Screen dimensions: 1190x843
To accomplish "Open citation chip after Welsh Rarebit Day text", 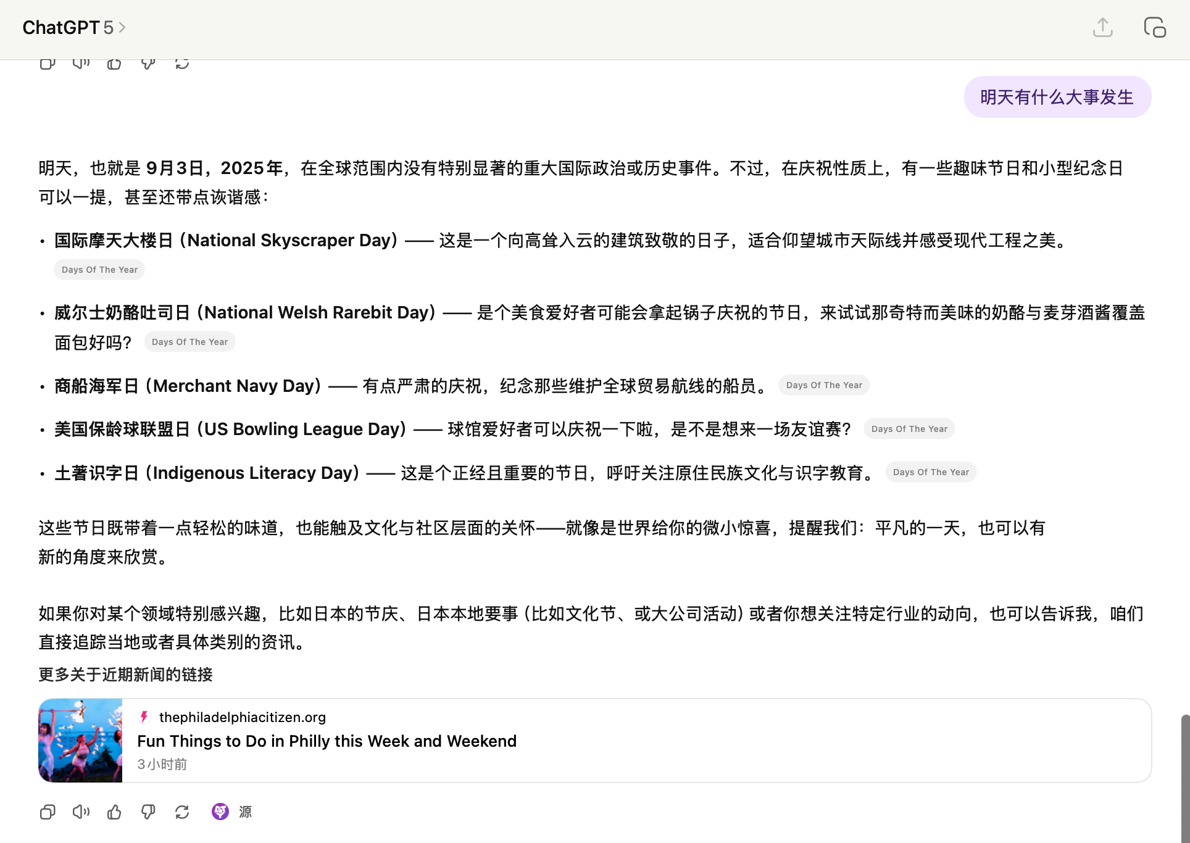I will 189,342.
